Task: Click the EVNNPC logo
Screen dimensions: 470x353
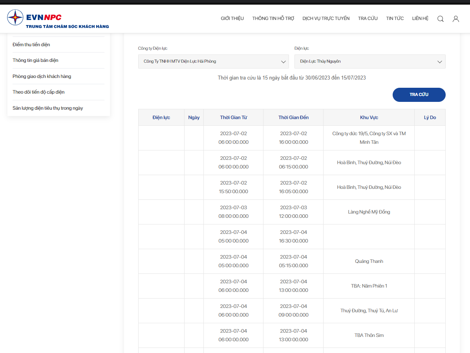Action: [58, 19]
